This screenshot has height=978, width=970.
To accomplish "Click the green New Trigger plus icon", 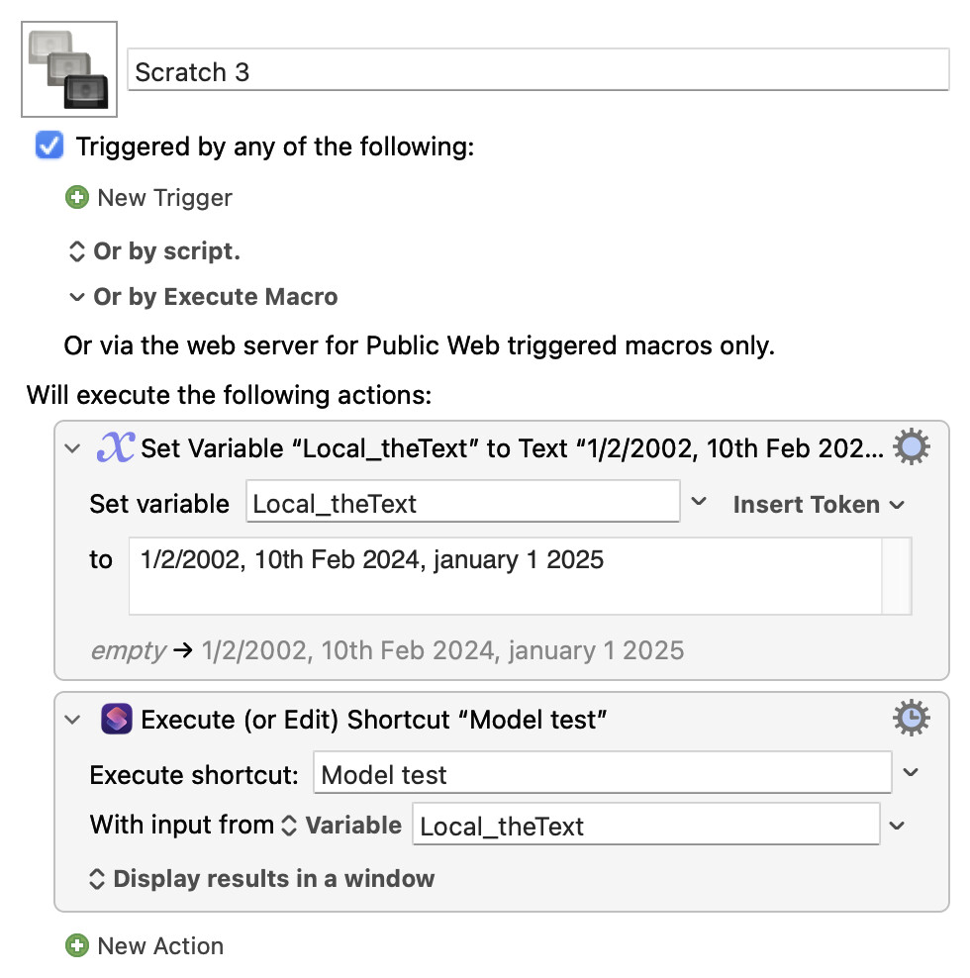I will [x=77, y=198].
